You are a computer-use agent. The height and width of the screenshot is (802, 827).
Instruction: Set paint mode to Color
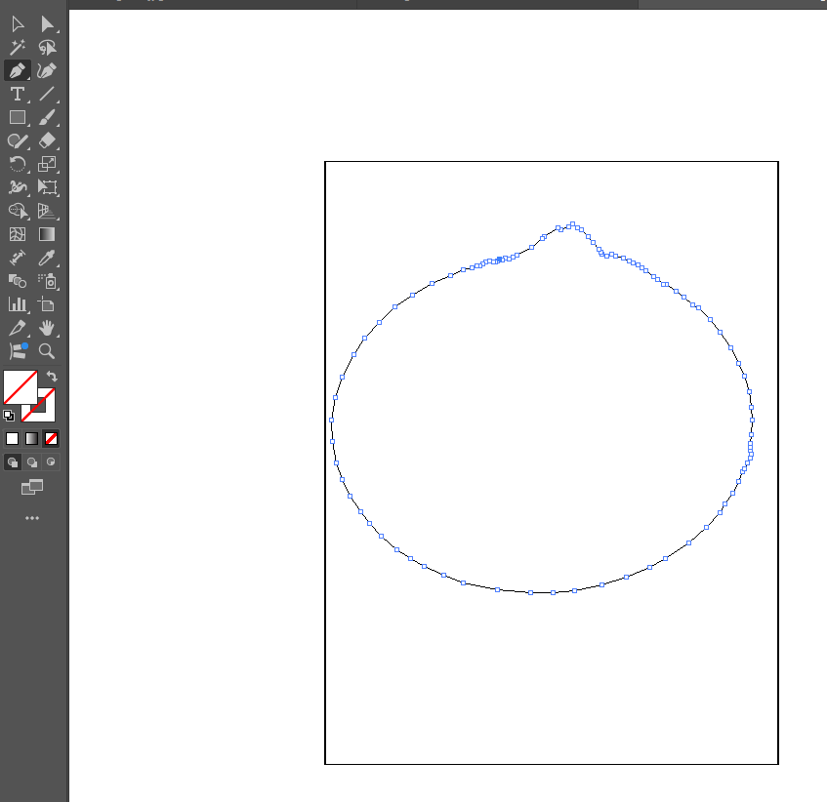point(12,438)
